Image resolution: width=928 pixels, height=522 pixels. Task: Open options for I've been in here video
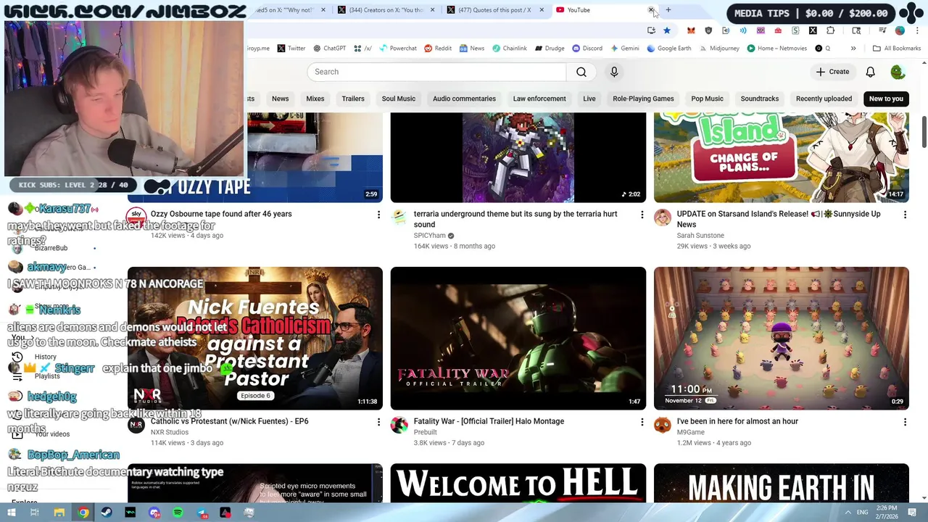905,422
